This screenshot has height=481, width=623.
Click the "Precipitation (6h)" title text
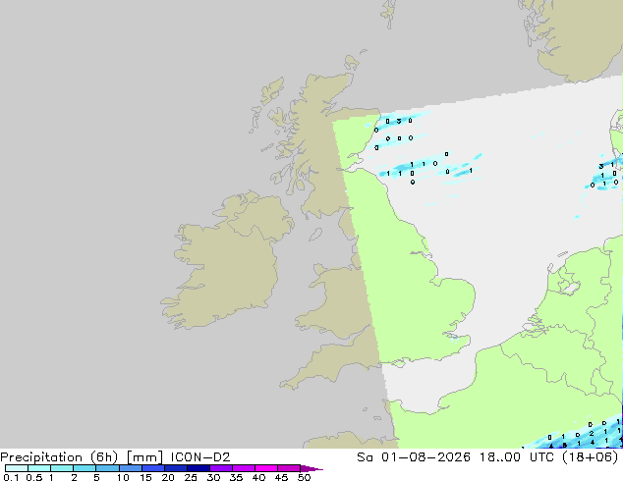[x=59, y=457]
